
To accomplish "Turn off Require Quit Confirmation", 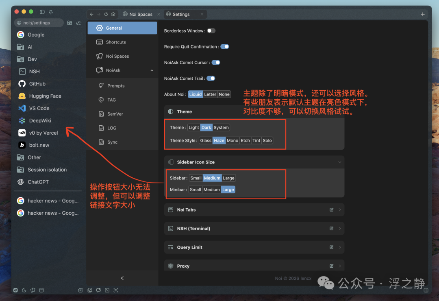I will (224, 46).
